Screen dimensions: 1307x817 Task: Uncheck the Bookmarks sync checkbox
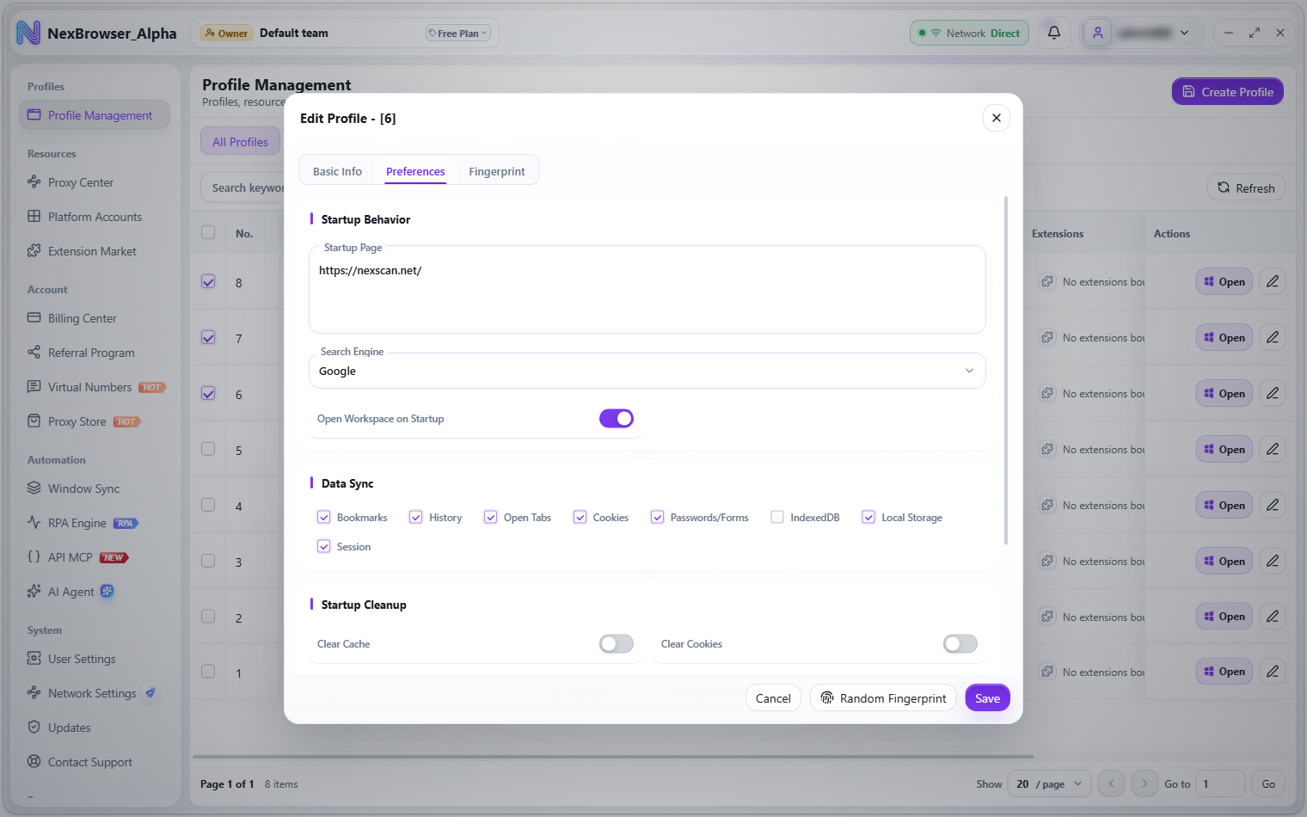(324, 517)
